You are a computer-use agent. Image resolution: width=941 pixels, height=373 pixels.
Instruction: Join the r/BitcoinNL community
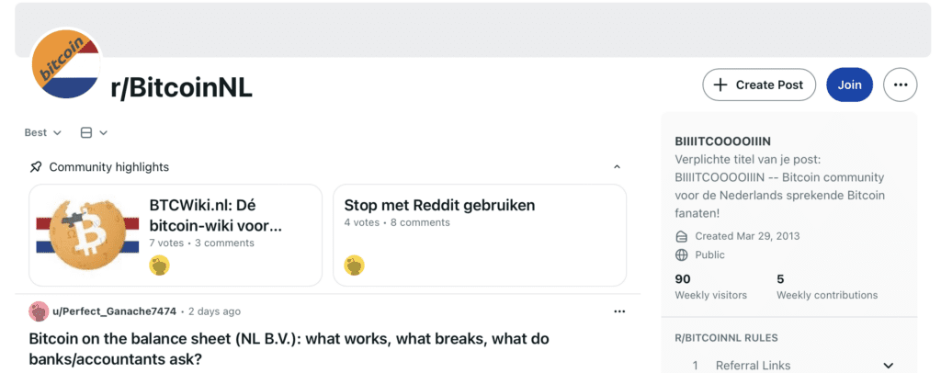pyautogui.click(x=849, y=85)
